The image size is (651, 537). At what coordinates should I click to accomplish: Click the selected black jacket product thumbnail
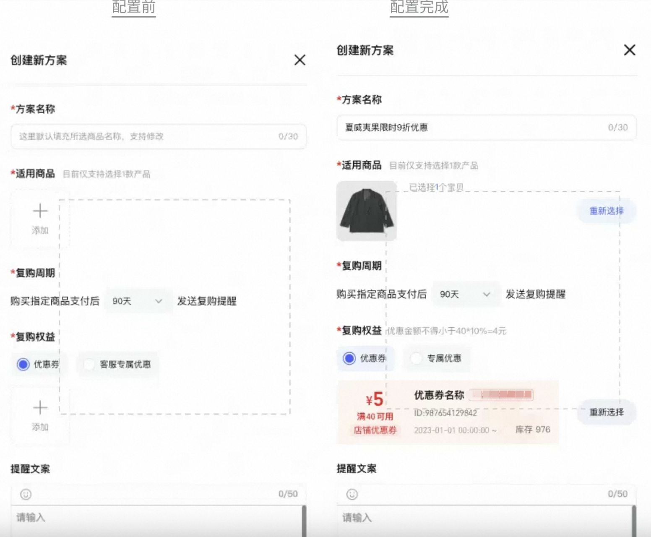click(x=367, y=211)
